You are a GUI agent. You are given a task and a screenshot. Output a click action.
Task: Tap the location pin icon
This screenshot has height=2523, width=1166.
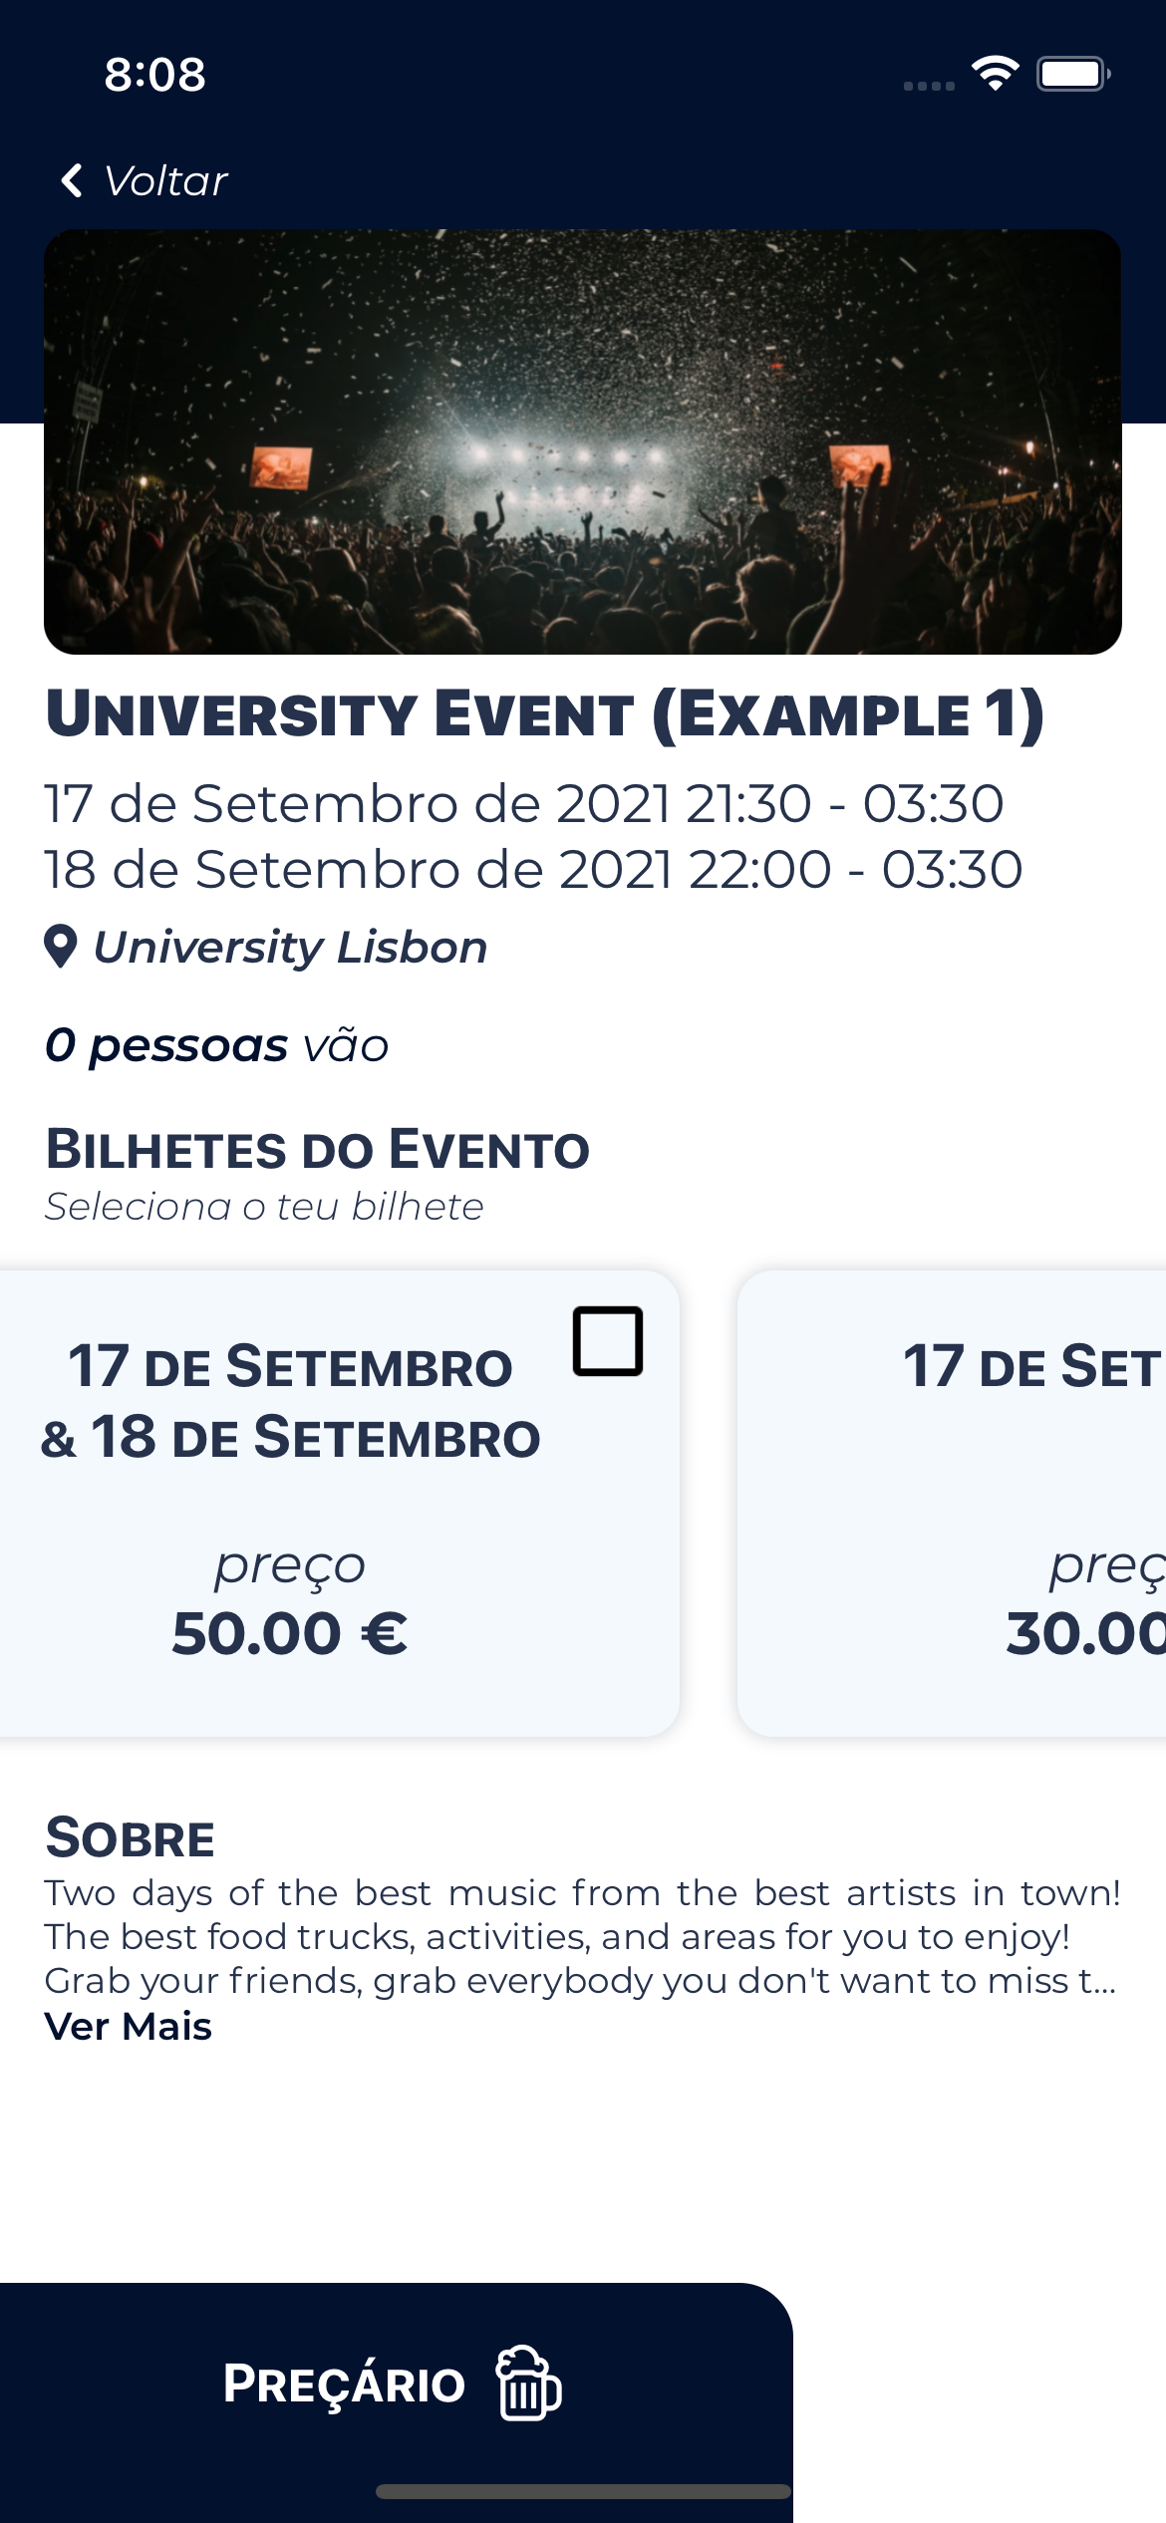click(61, 946)
